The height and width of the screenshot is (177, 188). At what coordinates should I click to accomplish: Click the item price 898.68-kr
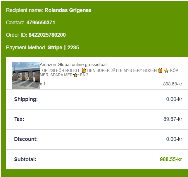(x=173, y=84)
